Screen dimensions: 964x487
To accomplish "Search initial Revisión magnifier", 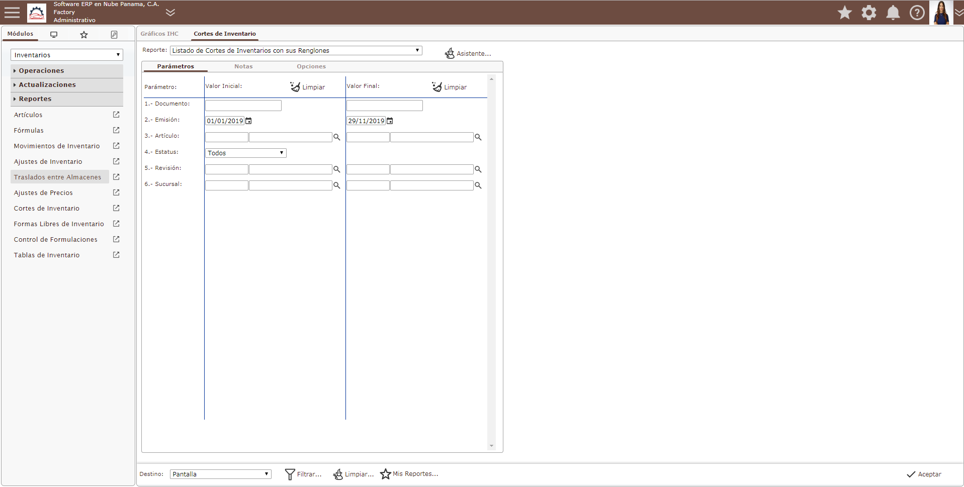I will [x=337, y=169].
